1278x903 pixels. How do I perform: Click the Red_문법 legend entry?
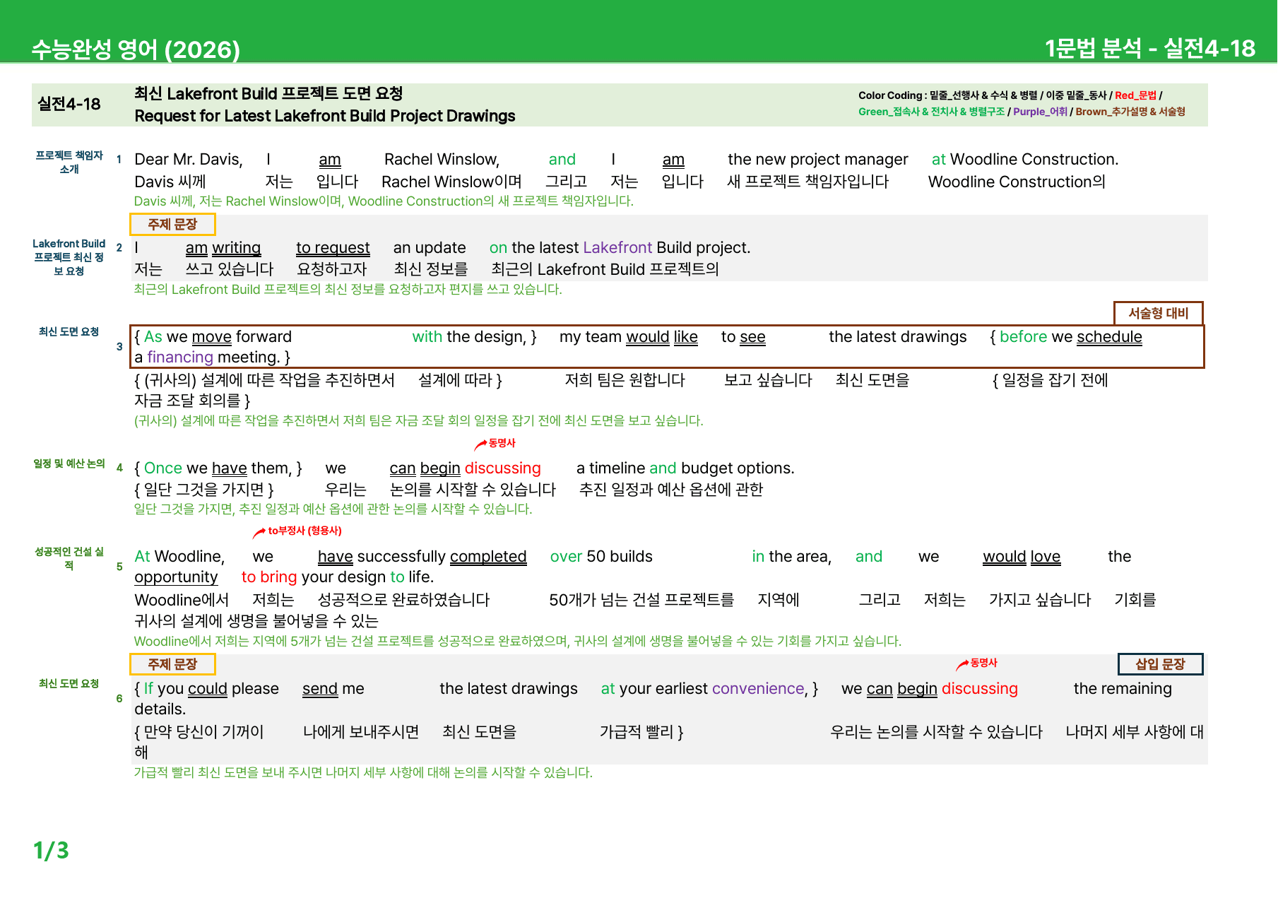click(x=1136, y=95)
